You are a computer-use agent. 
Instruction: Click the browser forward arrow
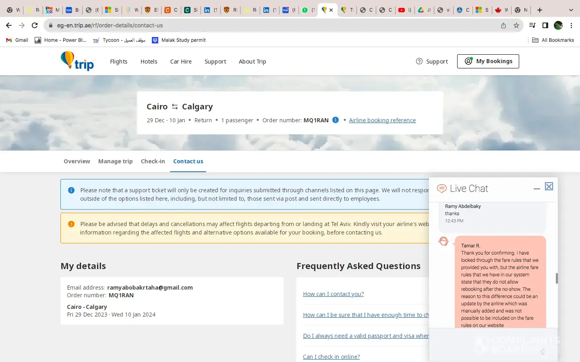click(22, 25)
